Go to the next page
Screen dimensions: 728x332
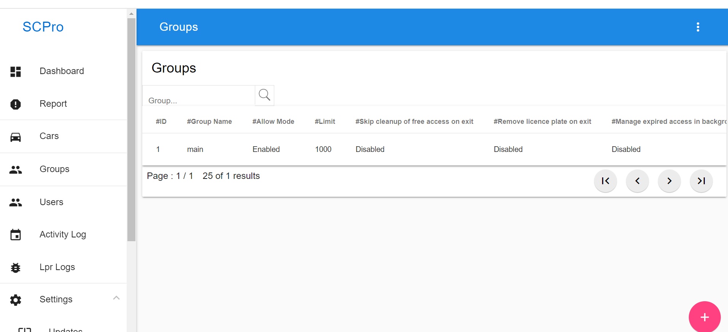point(669,181)
